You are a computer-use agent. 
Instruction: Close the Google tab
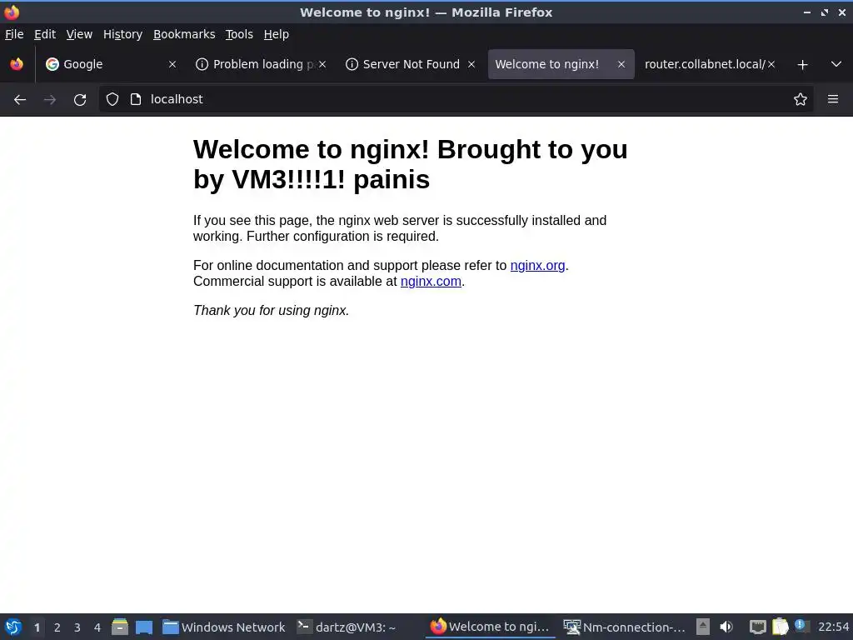[x=172, y=64]
